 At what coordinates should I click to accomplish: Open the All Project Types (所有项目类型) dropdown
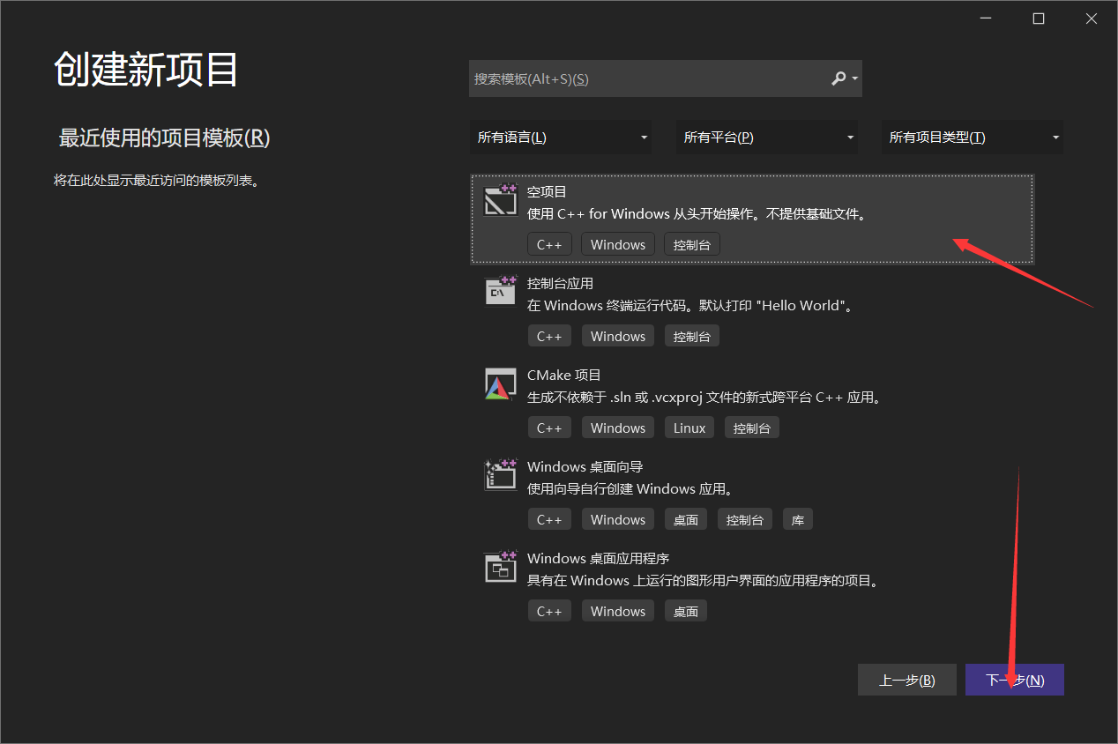click(973, 138)
